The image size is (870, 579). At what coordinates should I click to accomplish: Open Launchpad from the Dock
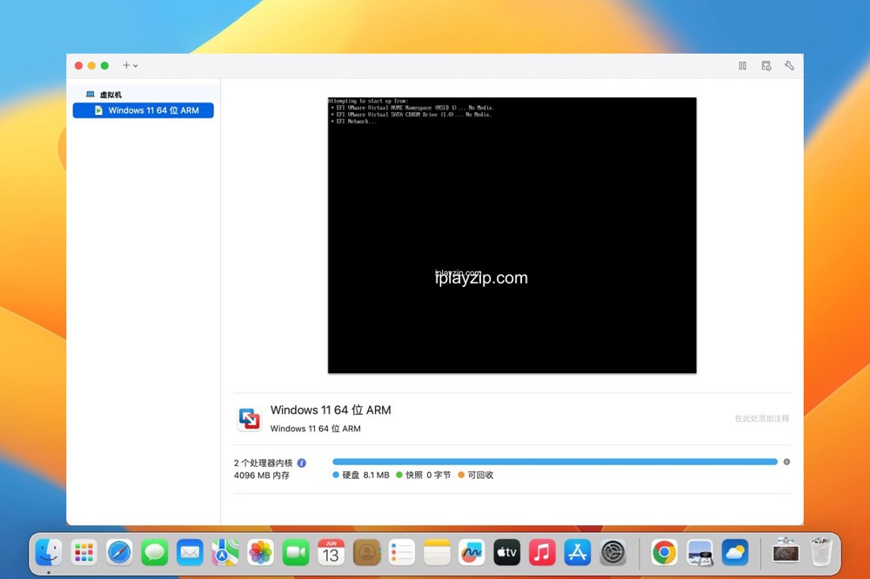pos(84,552)
